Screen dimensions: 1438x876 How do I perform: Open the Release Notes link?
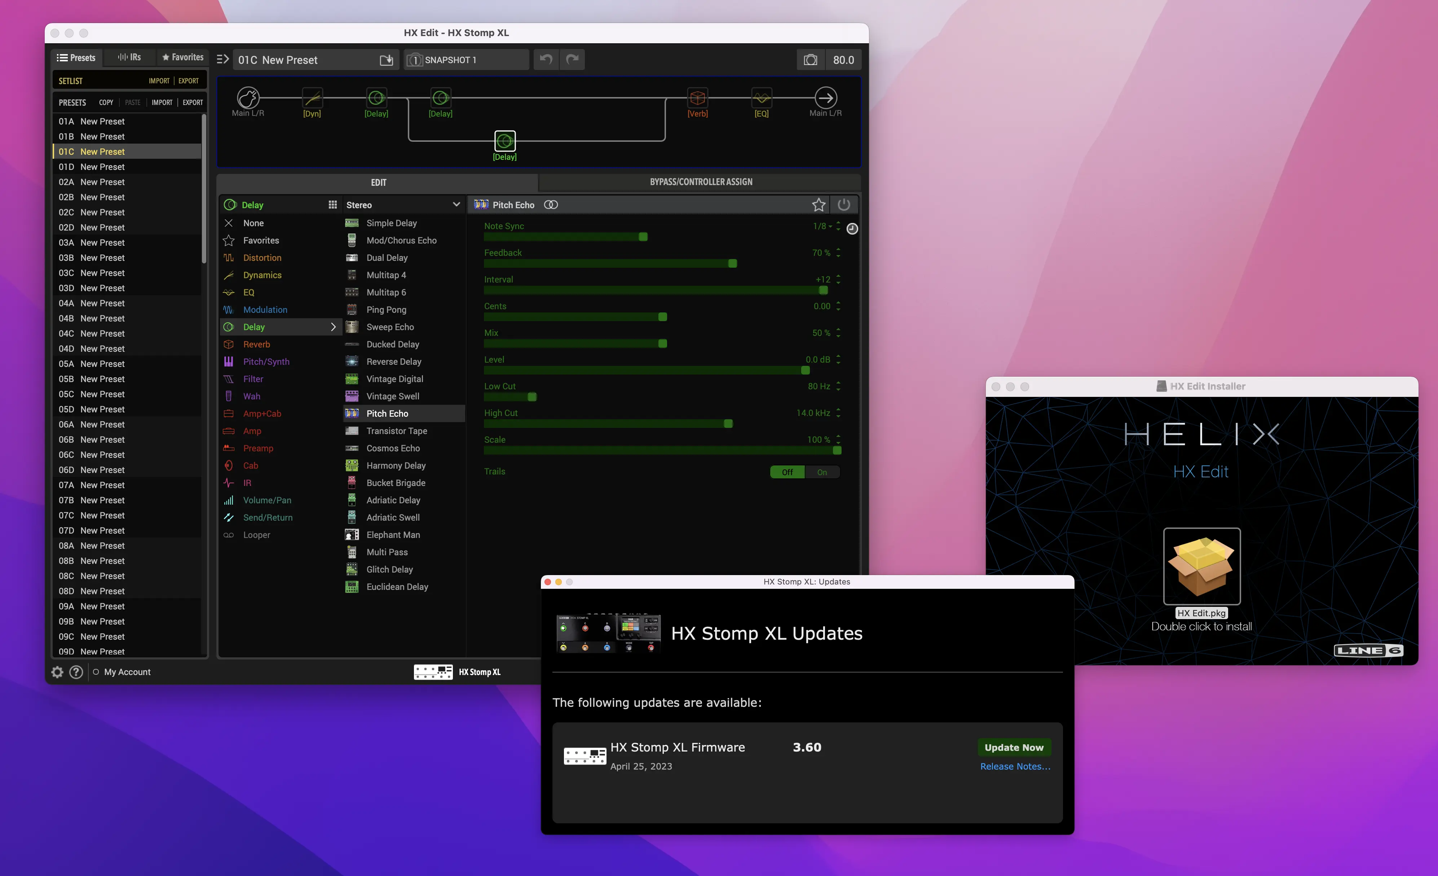pos(1015,766)
